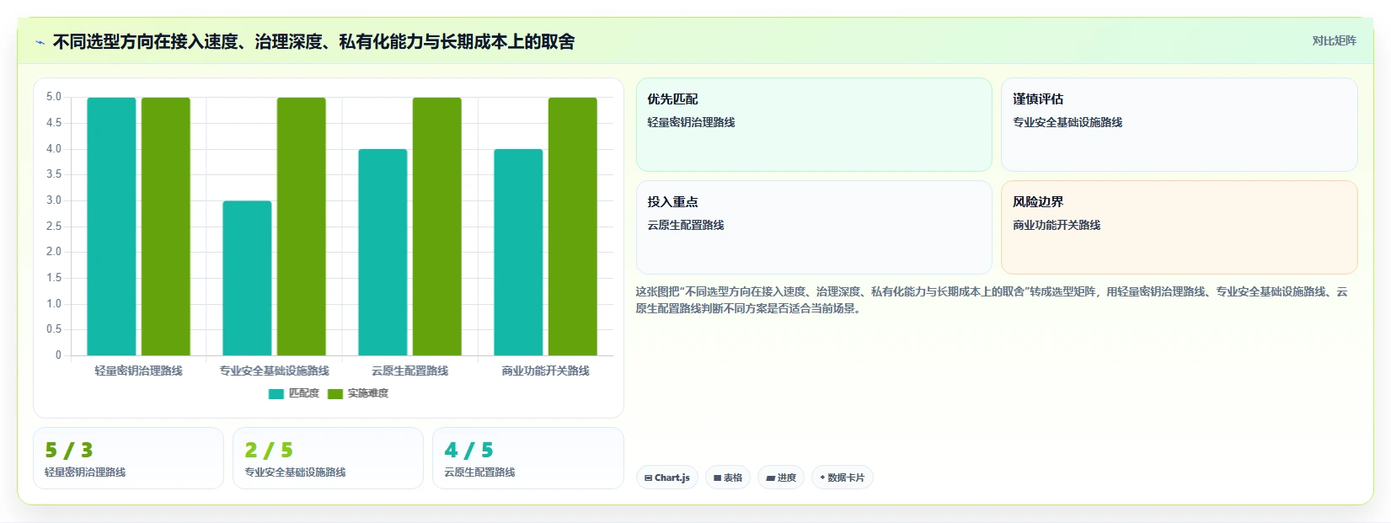Click the green 实施难度 bar for 商业功能开关路线

pos(573,227)
